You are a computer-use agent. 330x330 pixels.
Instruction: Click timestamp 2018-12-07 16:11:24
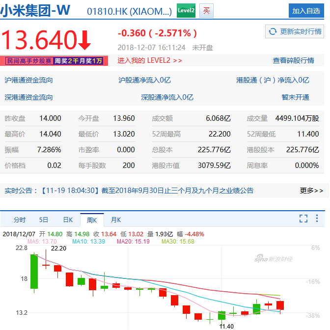151,48
